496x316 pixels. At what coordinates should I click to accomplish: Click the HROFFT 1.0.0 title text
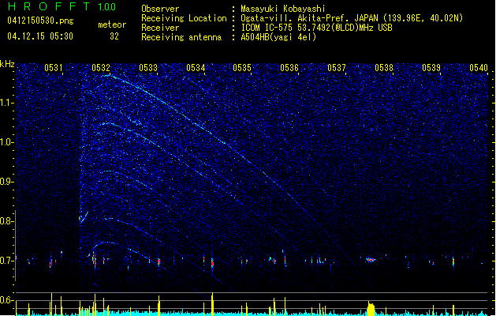point(62,6)
